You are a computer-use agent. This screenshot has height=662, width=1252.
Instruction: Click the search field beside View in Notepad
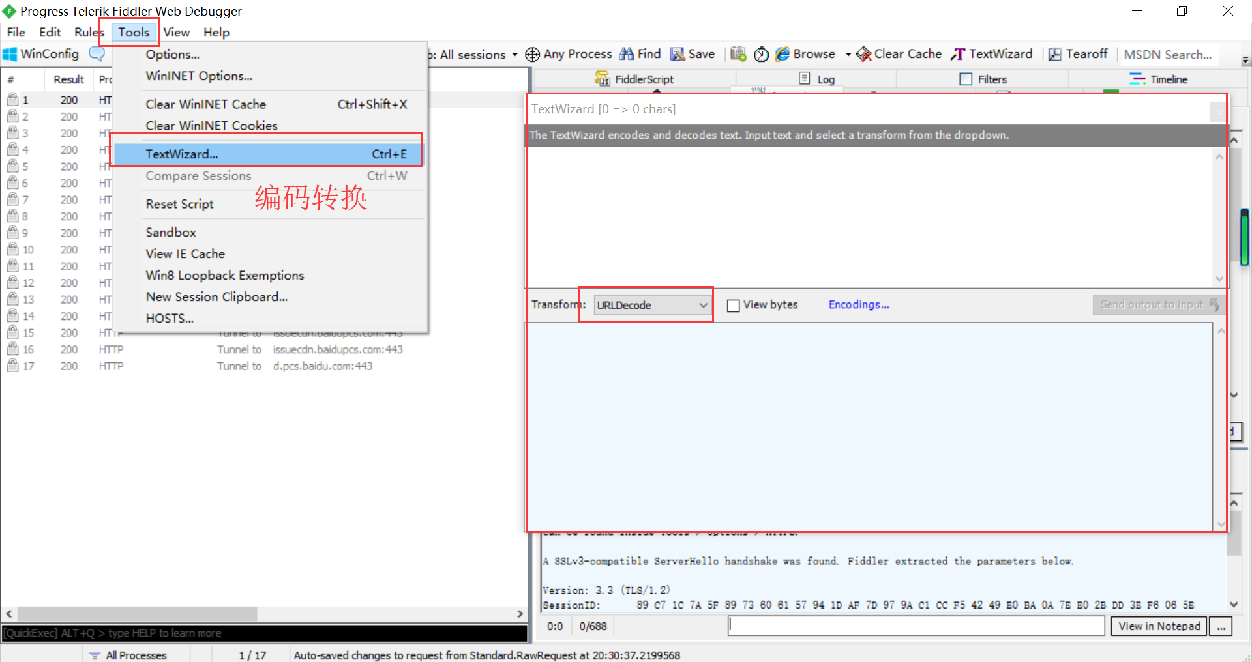pyautogui.click(x=916, y=626)
